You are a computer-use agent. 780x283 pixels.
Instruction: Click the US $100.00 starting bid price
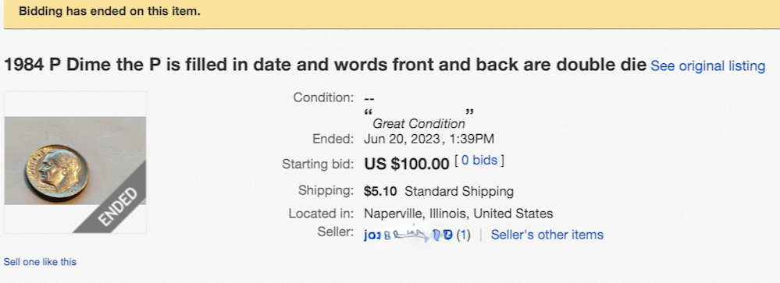pos(407,164)
